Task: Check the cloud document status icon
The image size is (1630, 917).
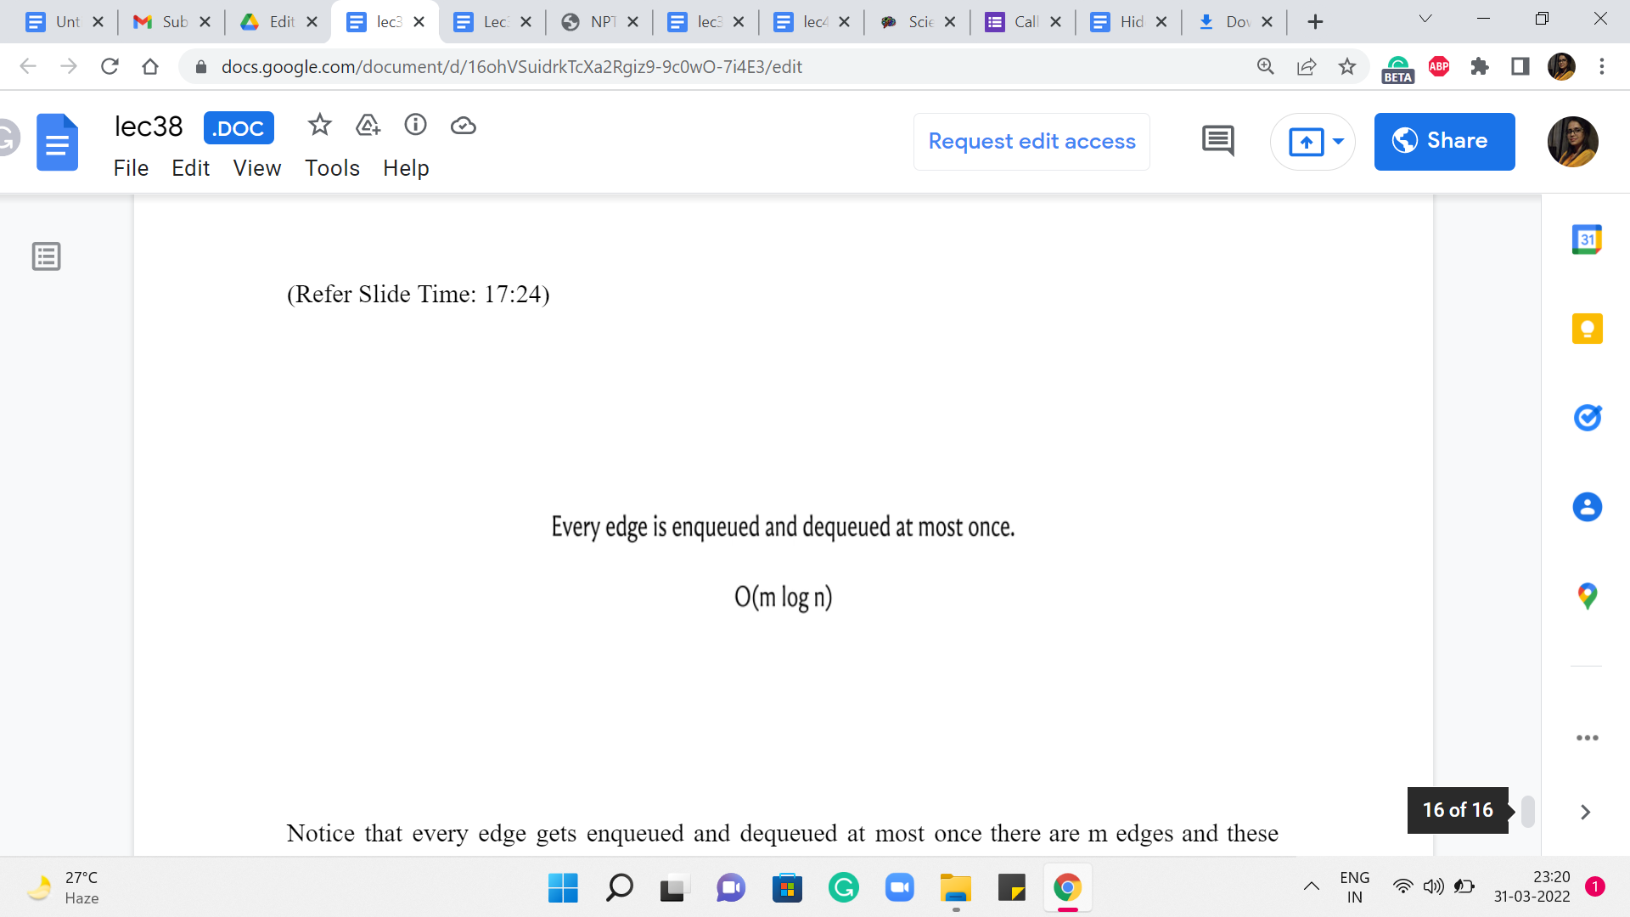Action: tap(463, 126)
